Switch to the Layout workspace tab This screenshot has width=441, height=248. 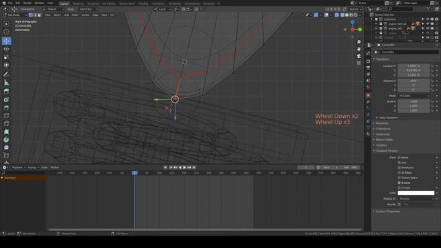click(64, 3)
